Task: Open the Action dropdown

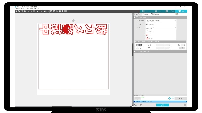Action: pyautogui.click(x=161, y=24)
